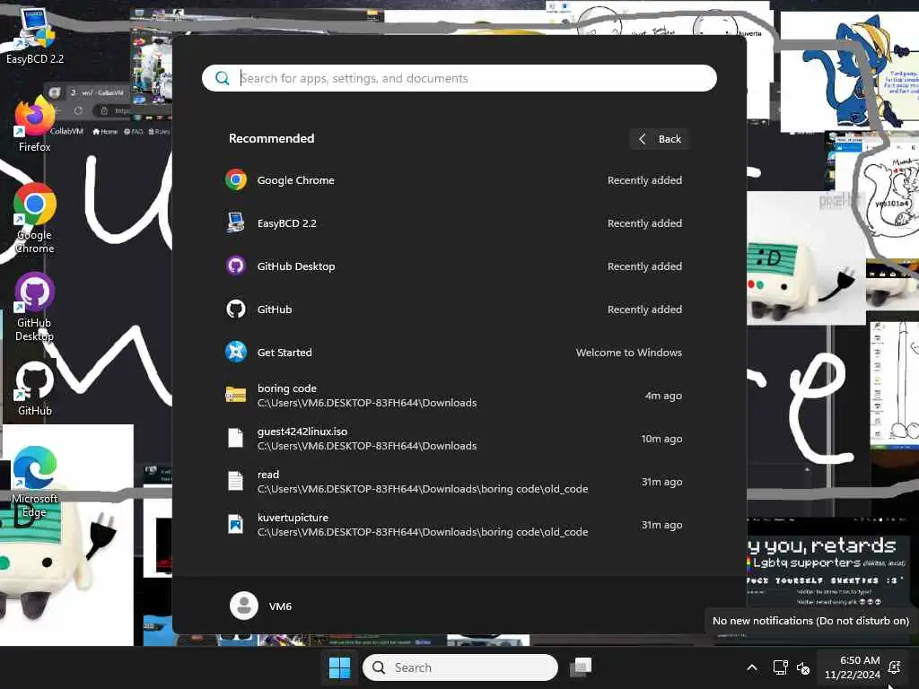Select the GitHub Desktop text label in Recommended
This screenshot has width=919, height=689.
296,266
